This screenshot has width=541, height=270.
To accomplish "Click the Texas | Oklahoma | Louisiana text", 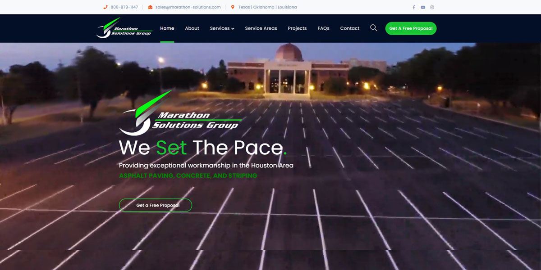I will coord(267,7).
